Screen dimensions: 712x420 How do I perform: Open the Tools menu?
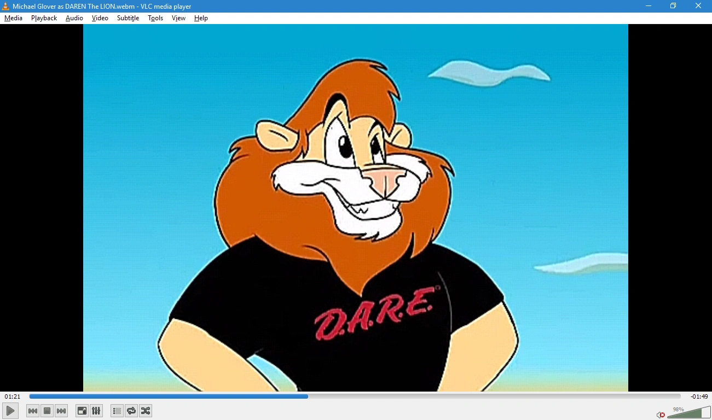pos(155,18)
